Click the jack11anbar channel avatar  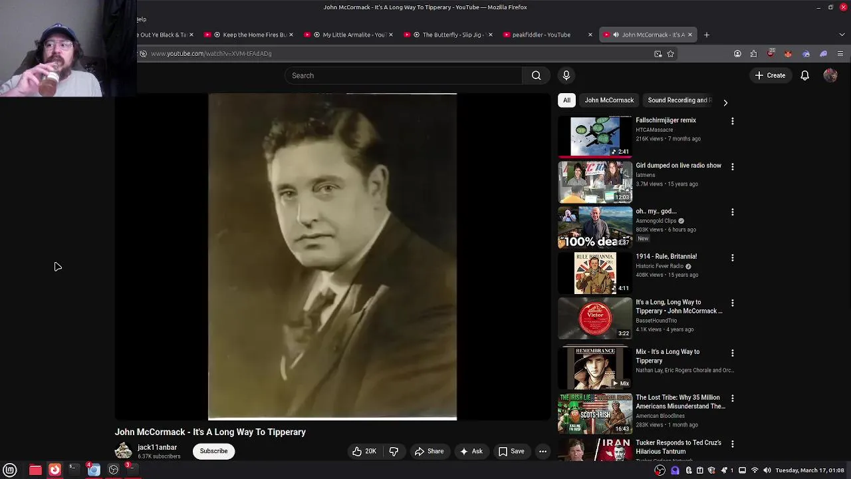coord(124,451)
